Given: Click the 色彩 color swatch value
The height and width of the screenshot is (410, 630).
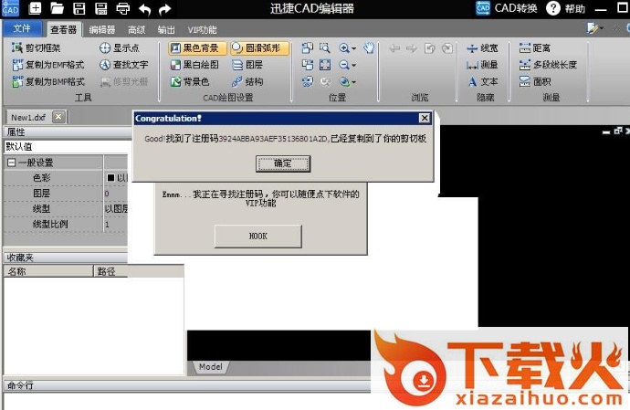Looking at the screenshot, I should click(110, 178).
